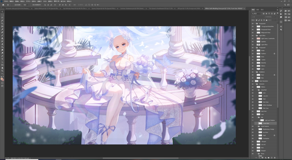
Task: Open the Gradients panel button
Action: (x=287, y=17)
